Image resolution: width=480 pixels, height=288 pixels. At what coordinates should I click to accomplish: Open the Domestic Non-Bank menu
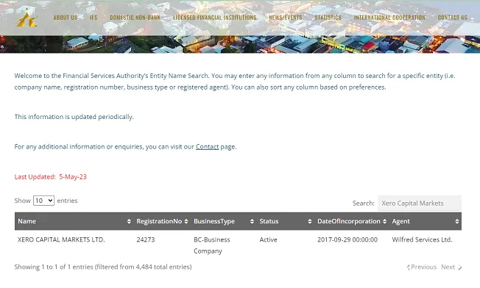click(135, 18)
